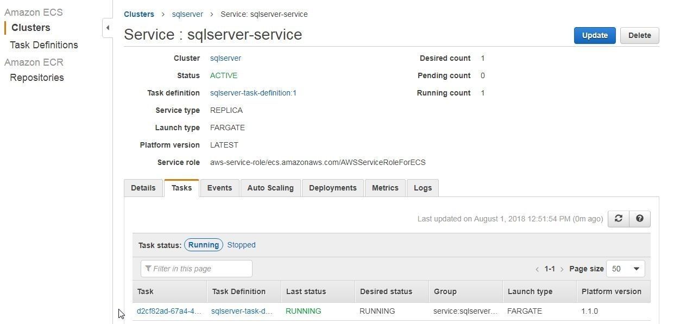
Task: Select the REPLICA service type value
Action: coord(226,110)
